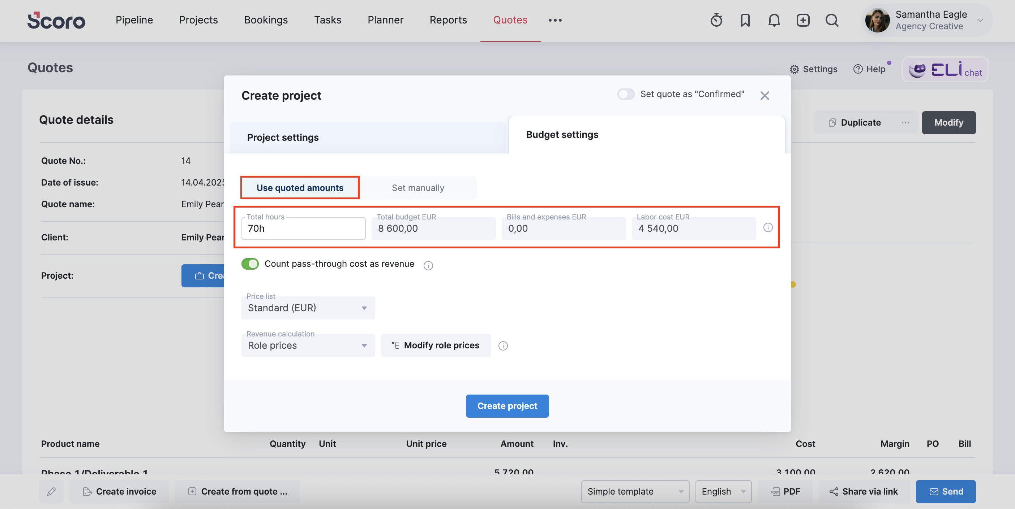This screenshot has width=1015, height=509.
Task: Select Set manually option
Action: (417, 188)
